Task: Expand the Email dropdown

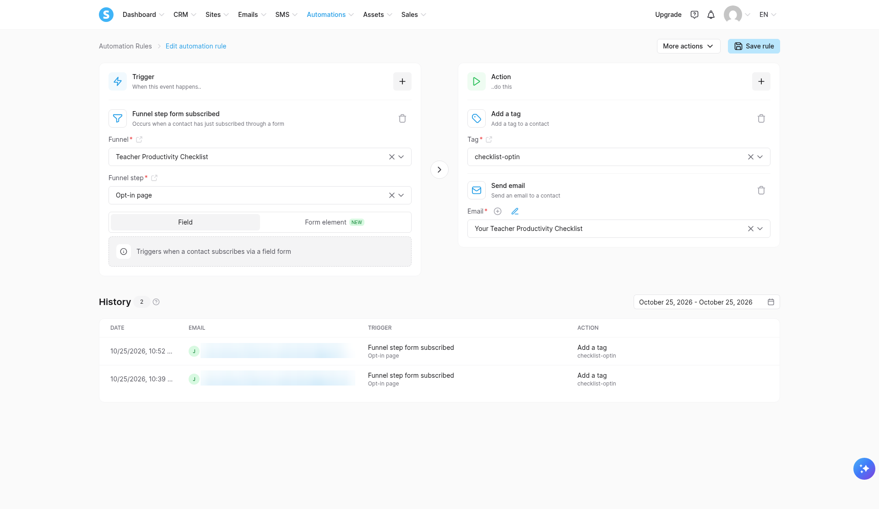Action: pyautogui.click(x=760, y=229)
